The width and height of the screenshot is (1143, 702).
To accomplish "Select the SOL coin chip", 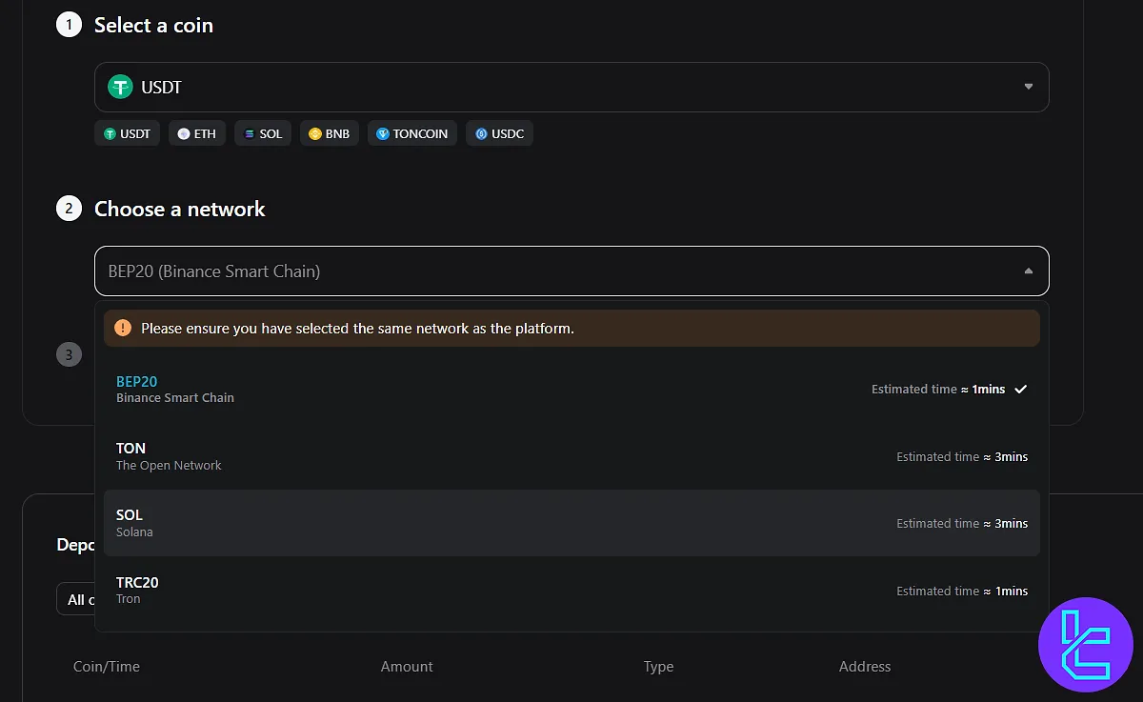I will click(263, 133).
